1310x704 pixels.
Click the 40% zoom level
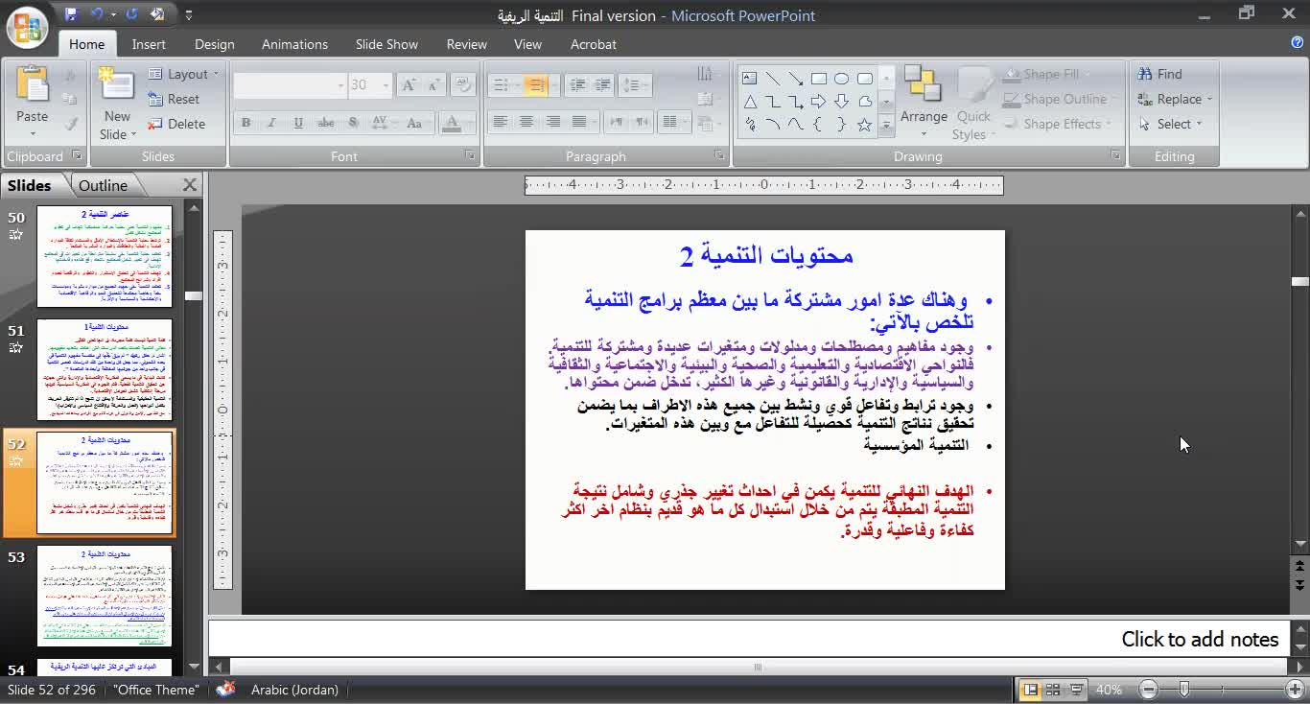point(1109,690)
